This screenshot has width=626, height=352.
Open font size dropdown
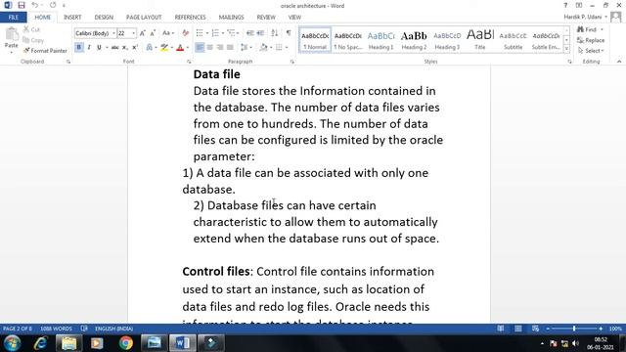click(133, 33)
